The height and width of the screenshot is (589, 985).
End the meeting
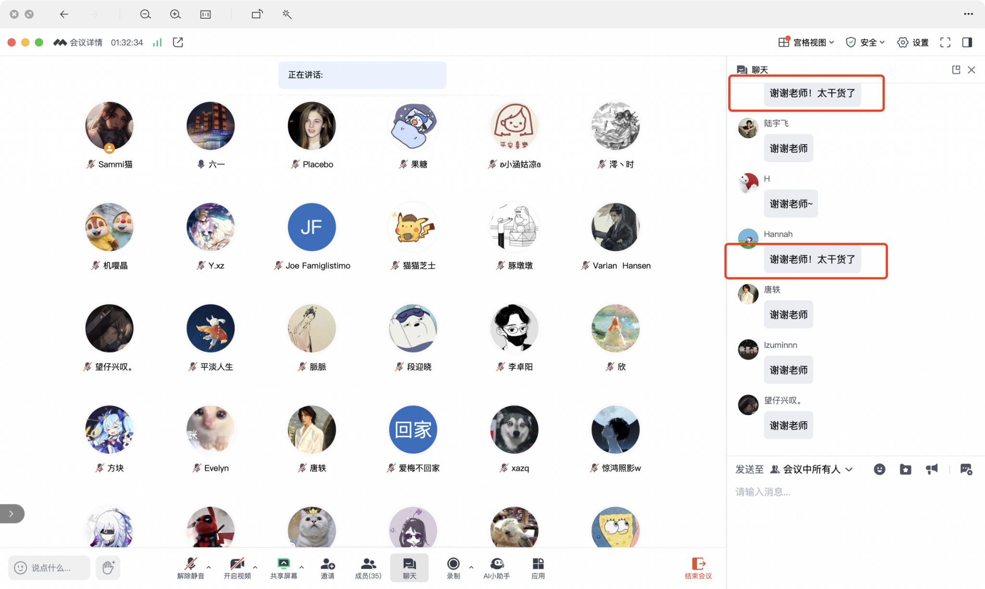point(698,567)
